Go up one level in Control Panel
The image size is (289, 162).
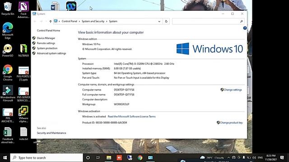click(x=50, y=21)
